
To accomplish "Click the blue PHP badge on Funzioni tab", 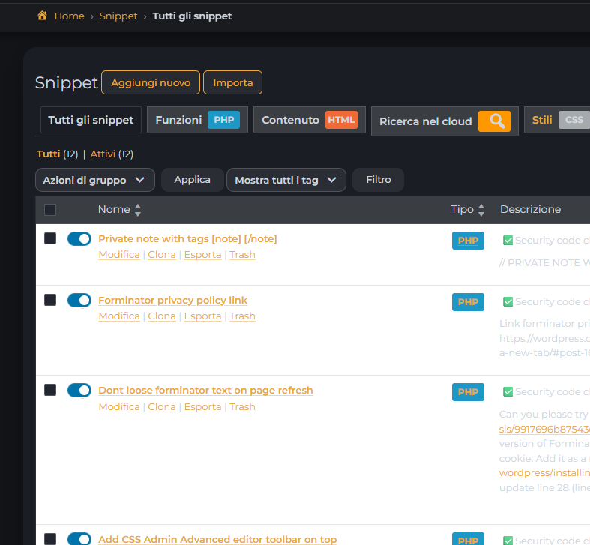I will click(224, 120).
